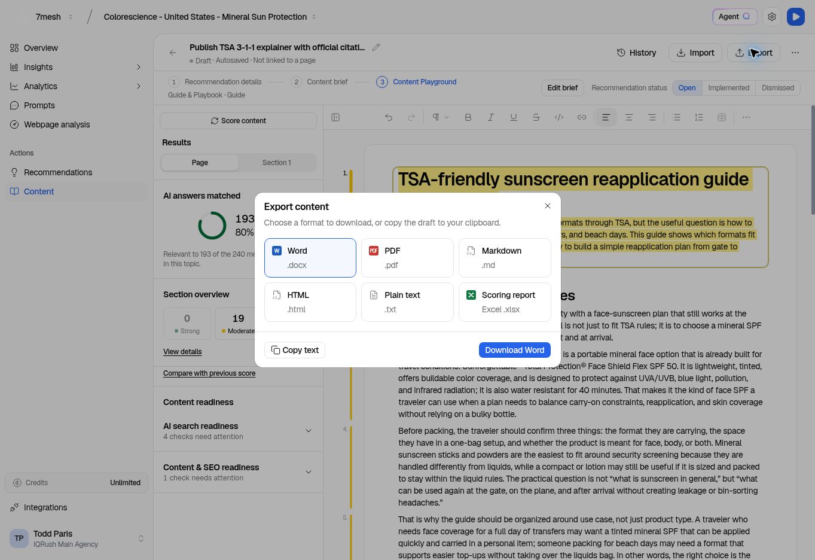Select the Markdown .md export format
The image size is (815, 560).
[x=505, y=258]
